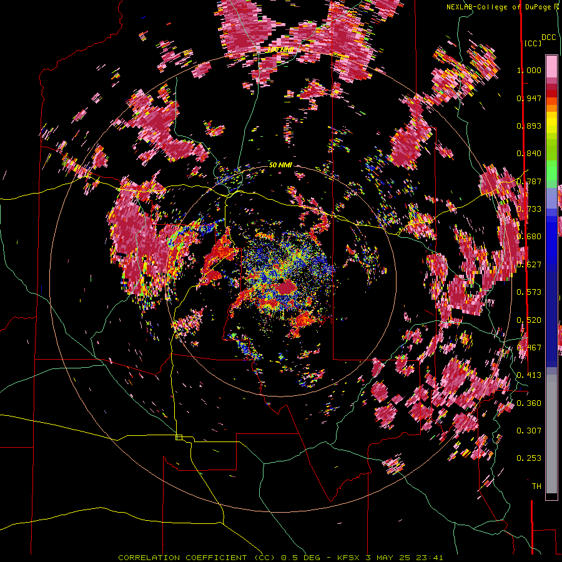
Task: Click the Correlation Coefficient KFSX caption
Action: (280, 558)
